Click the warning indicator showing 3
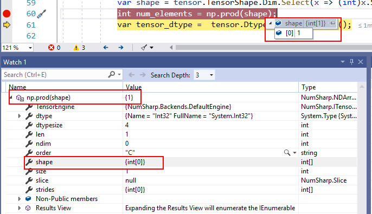Screen dimensions: 372x214 [79, 48]
